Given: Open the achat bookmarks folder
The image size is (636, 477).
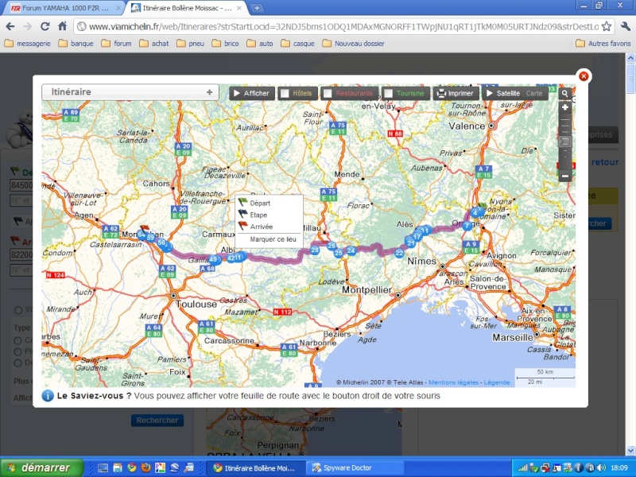Looking at the screenshot, I should (154, 44).
